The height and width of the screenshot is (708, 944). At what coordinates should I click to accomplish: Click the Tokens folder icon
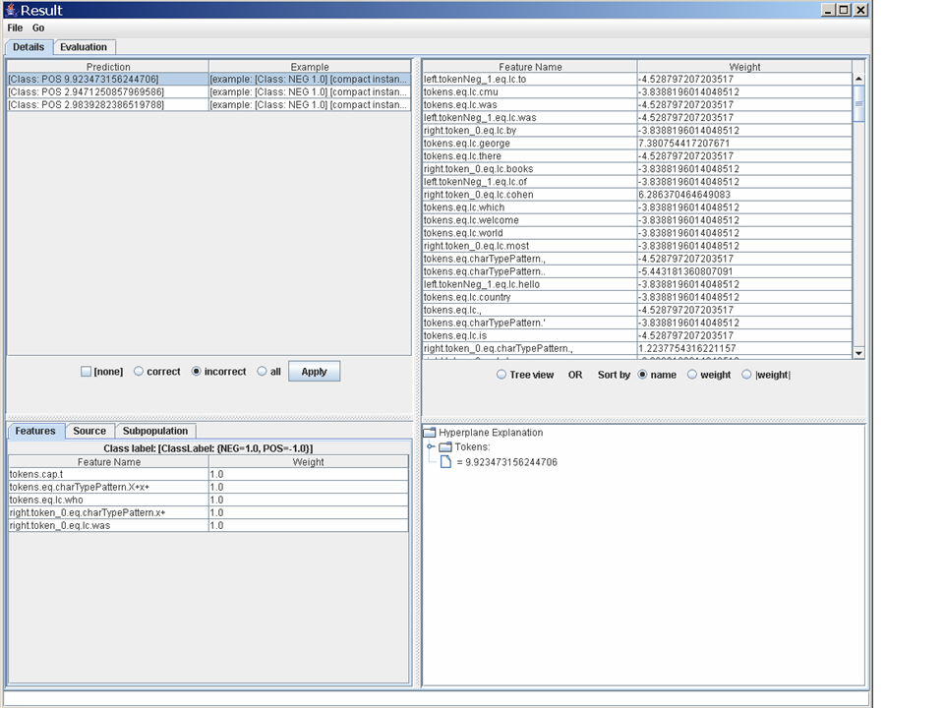(445, 447)
